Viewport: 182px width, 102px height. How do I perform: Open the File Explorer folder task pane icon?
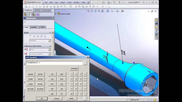click(156, 27)
